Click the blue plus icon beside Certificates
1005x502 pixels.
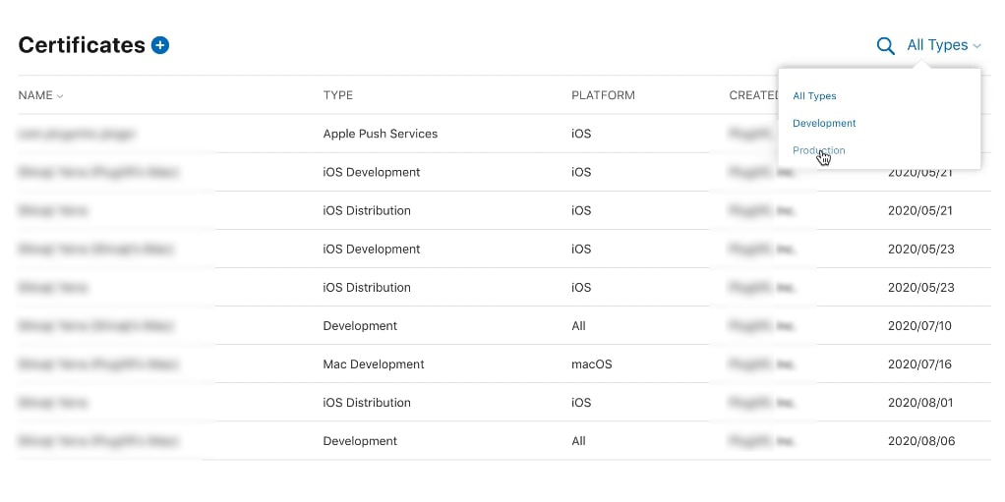(160, 45)
